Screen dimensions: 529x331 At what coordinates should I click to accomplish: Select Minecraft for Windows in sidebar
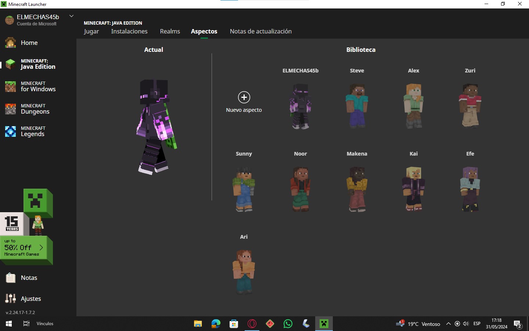pyautogui.click(x=38, y=87)
